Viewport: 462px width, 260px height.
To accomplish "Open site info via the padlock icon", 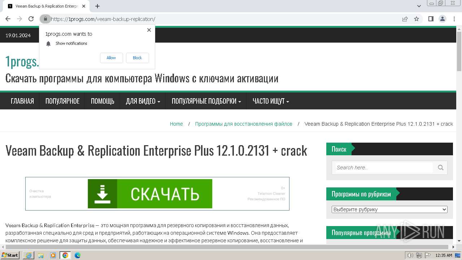I will [x=45, y=19].
